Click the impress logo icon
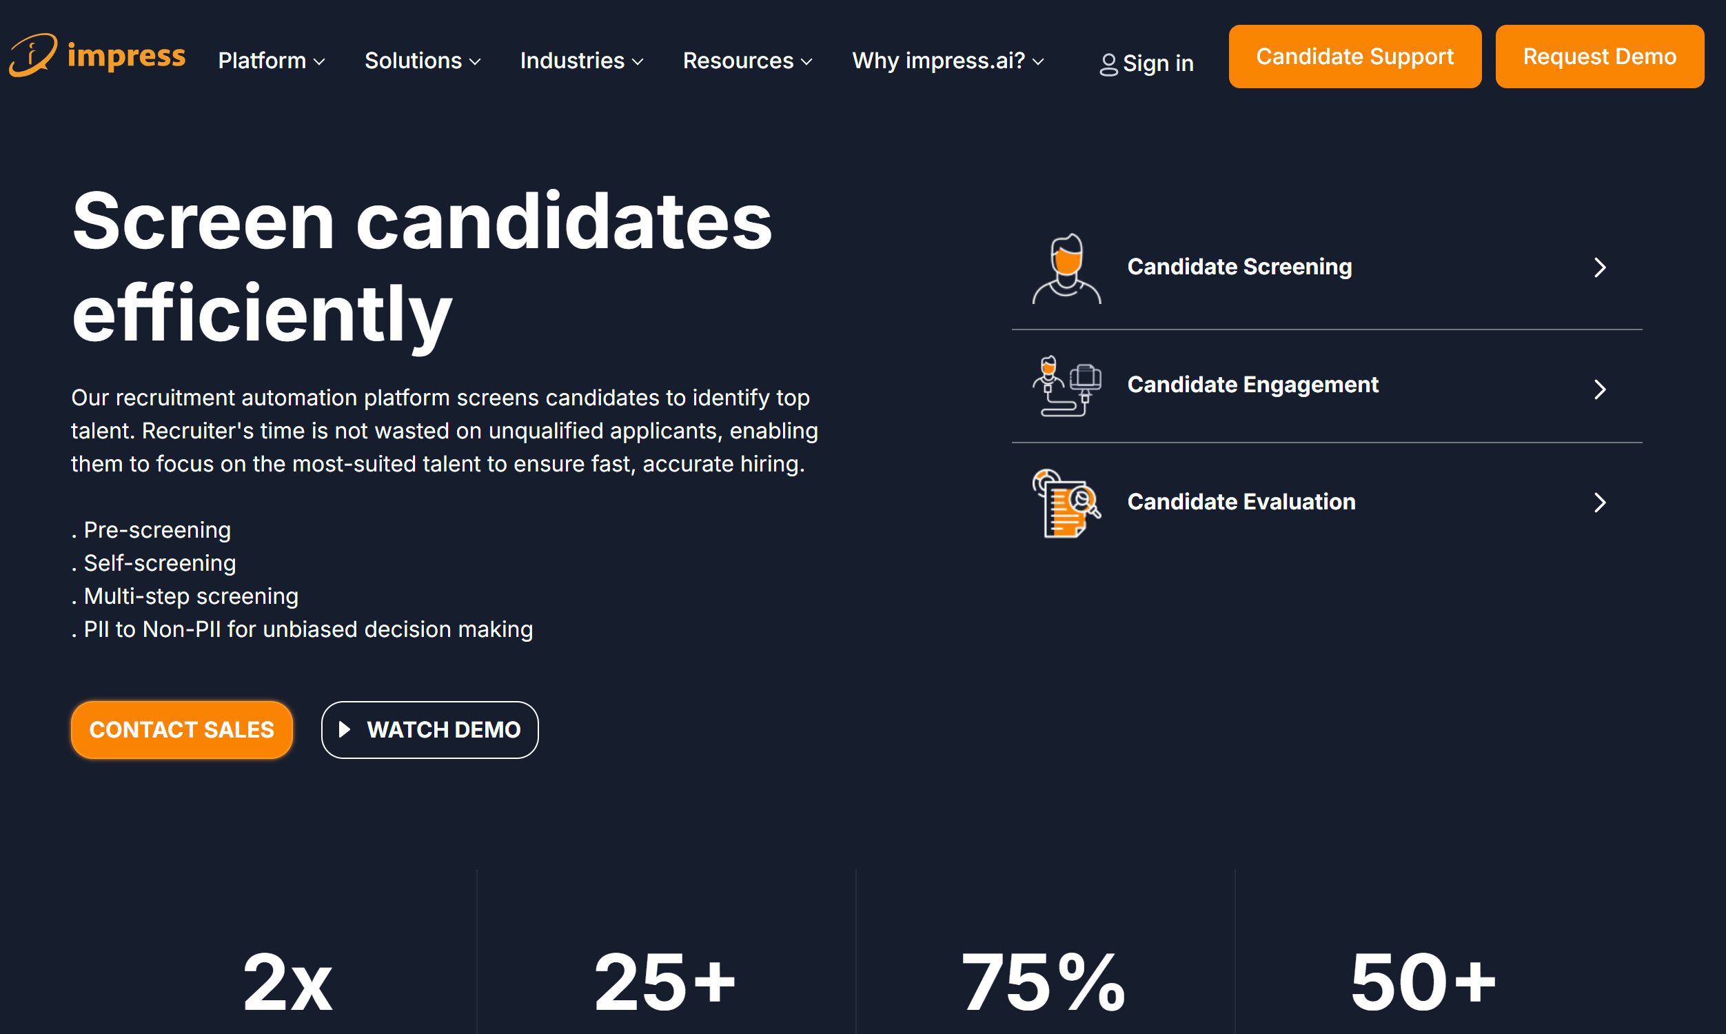 pyautogui.click(x=32, y=54)
